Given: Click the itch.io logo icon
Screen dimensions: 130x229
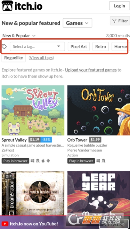Looking at the screenshot, I should (x=7, y=6).
